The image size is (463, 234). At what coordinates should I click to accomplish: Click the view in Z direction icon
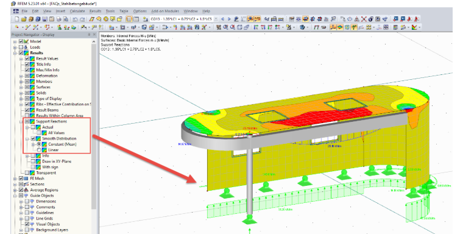coord(270,27)
